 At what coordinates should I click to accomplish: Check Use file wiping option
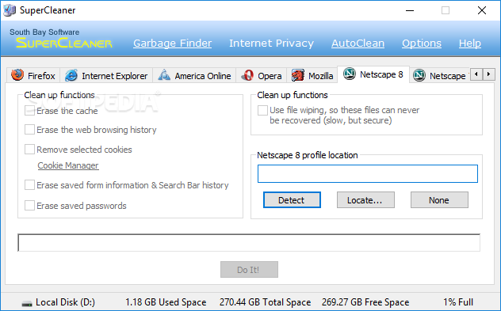pyautogui.click(x=262, y=110)
